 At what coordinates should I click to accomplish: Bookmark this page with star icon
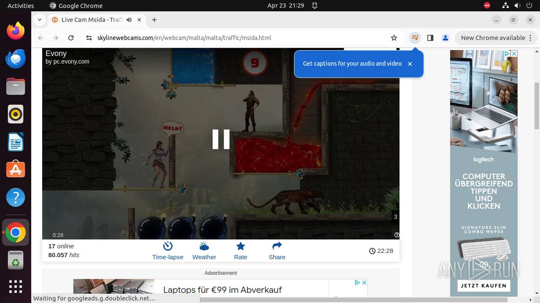(394, 38)
